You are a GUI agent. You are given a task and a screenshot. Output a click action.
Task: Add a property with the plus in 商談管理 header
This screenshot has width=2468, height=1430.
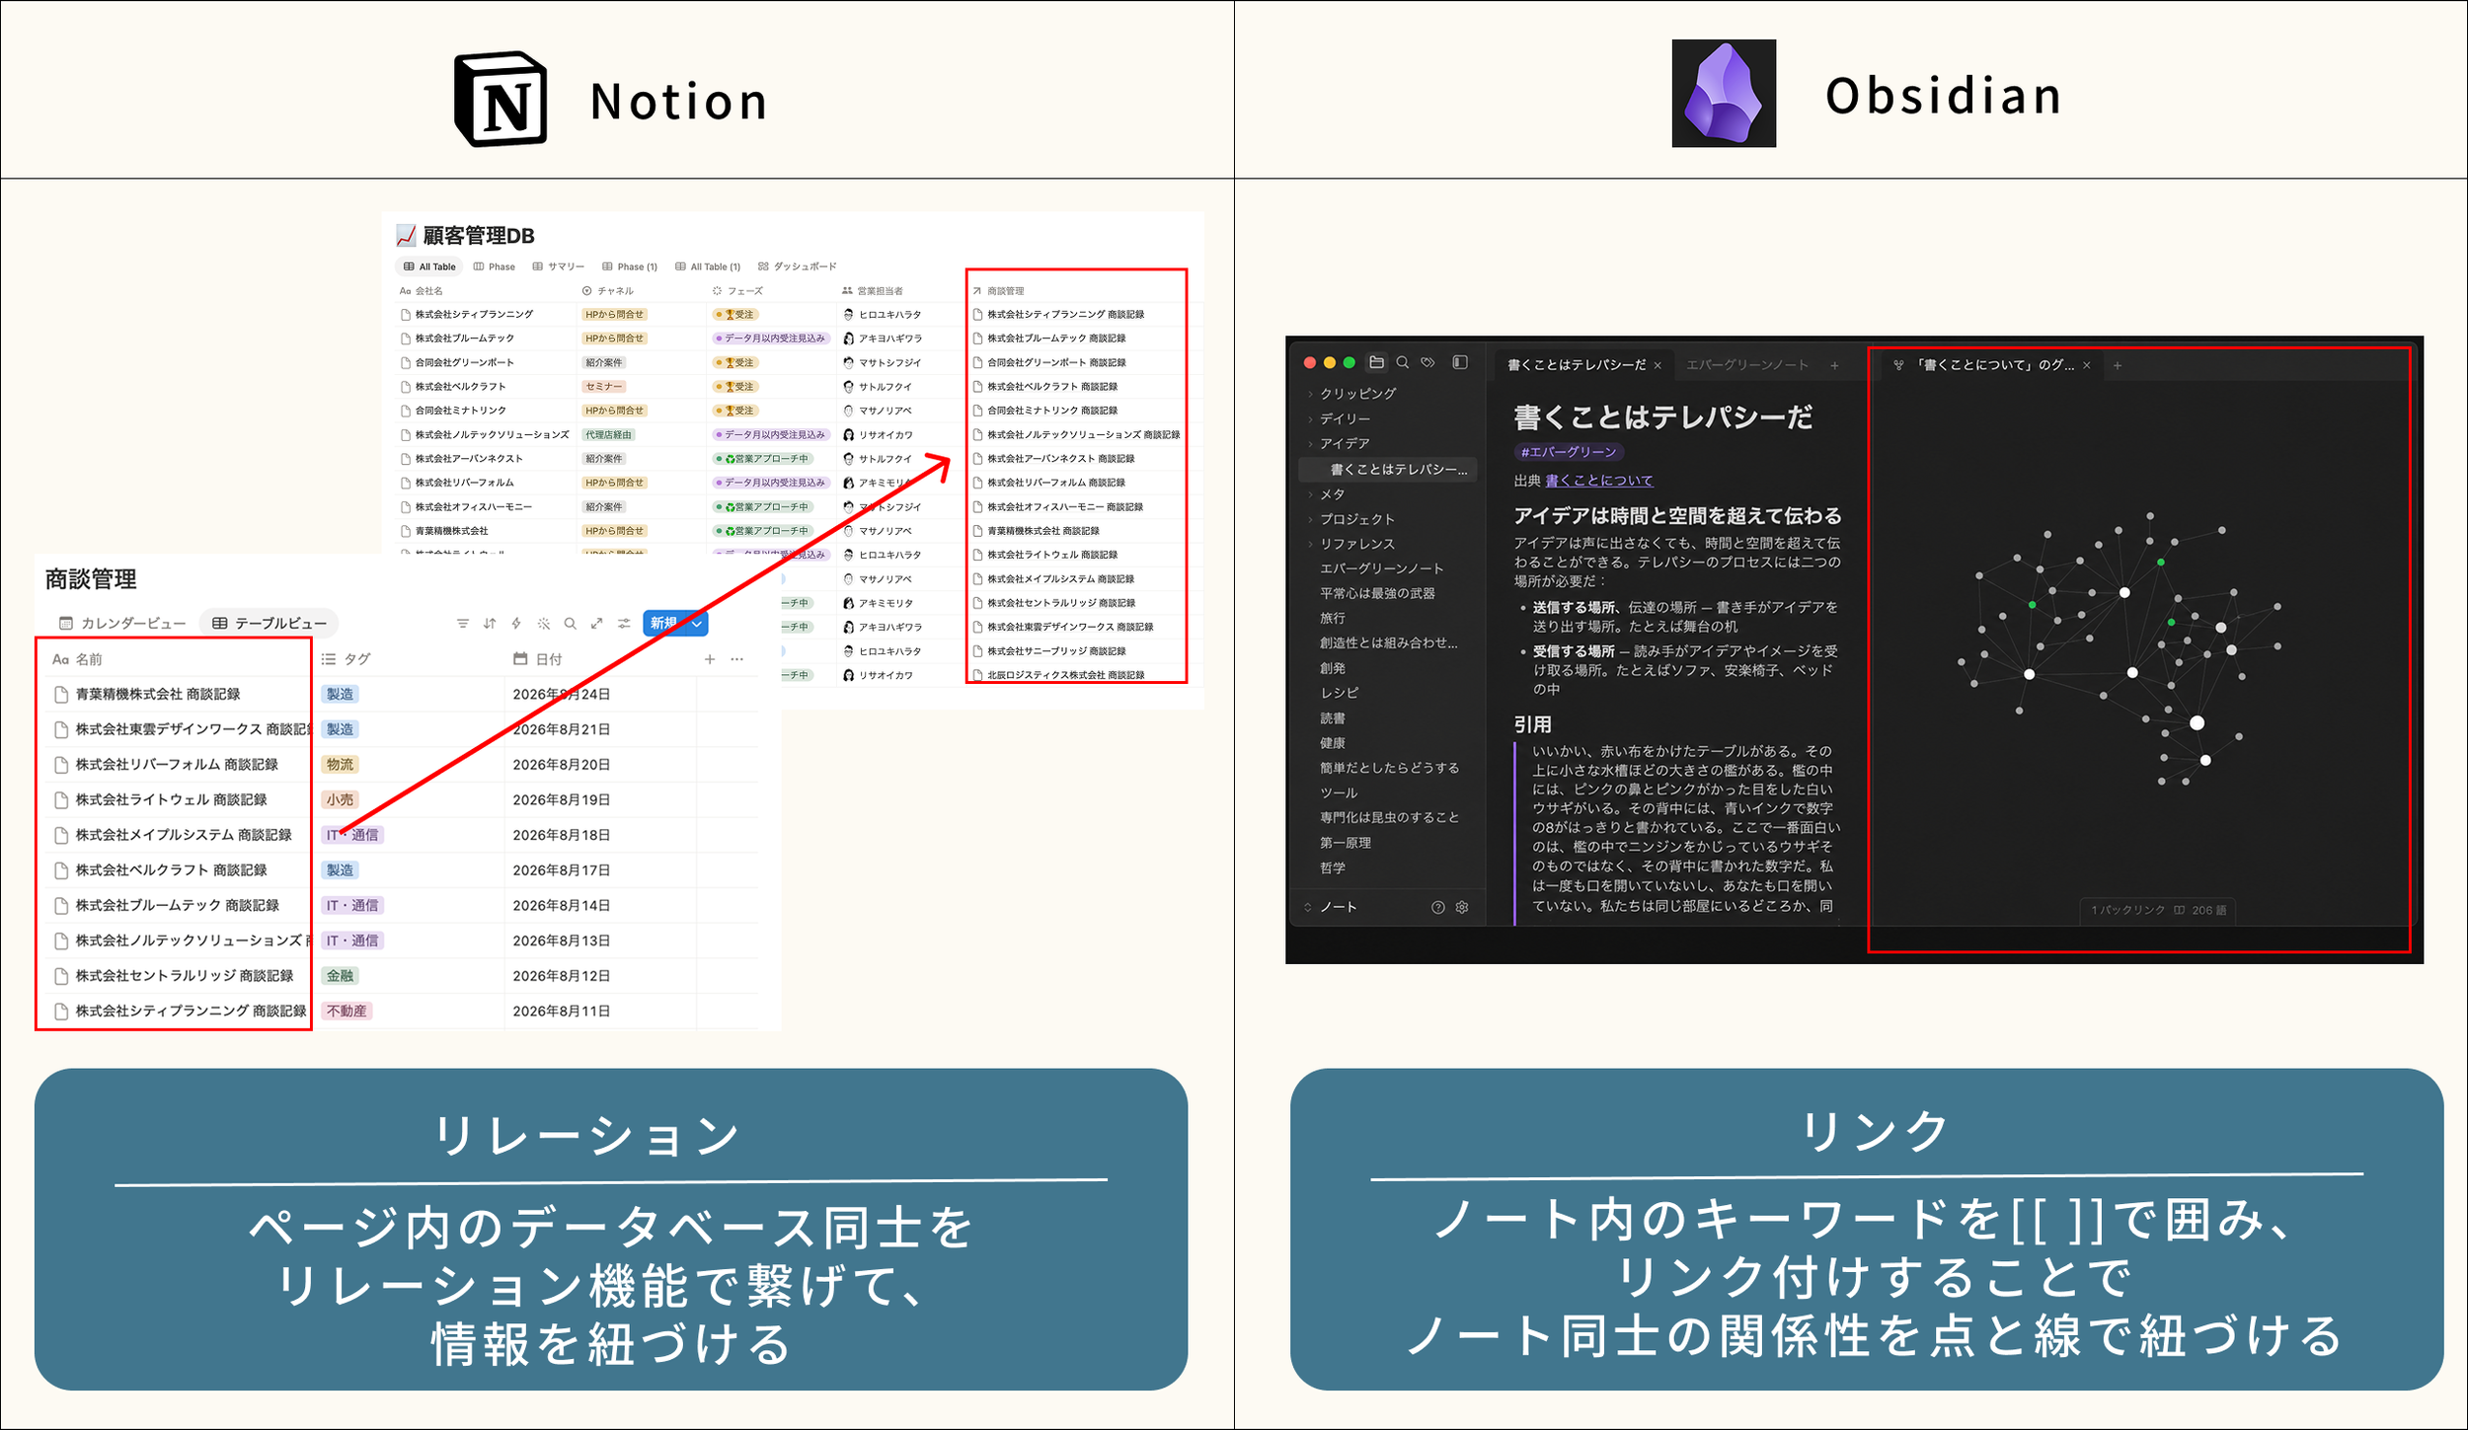(x=710, y=659)
